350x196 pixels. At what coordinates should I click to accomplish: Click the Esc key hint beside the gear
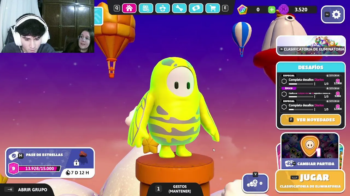(327, 14)
